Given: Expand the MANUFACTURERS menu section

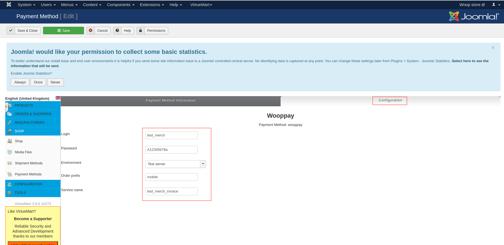Looking at the screenshot, I should pyautogui.click(x=33, y=123).
